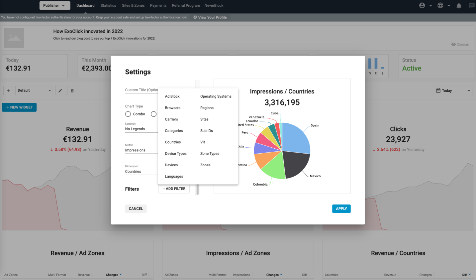The image size is (476, 280).
Task: Select Device Types in the dimension list
Action: click(176, 154)
